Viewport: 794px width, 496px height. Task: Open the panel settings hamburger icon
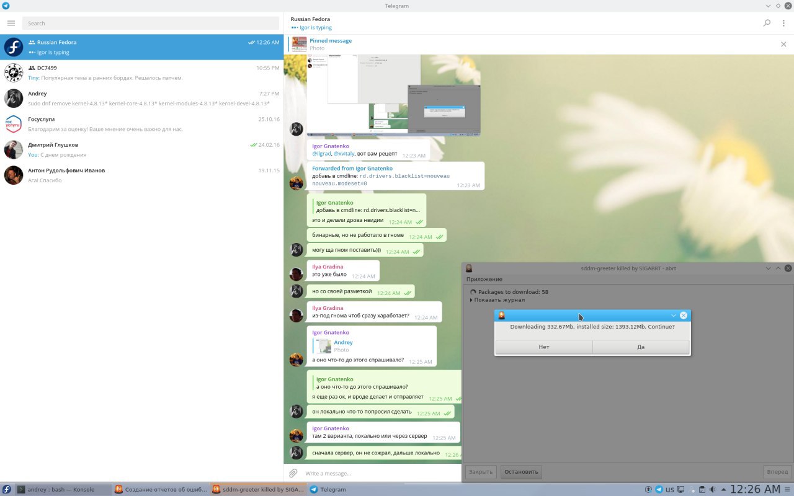788,489
